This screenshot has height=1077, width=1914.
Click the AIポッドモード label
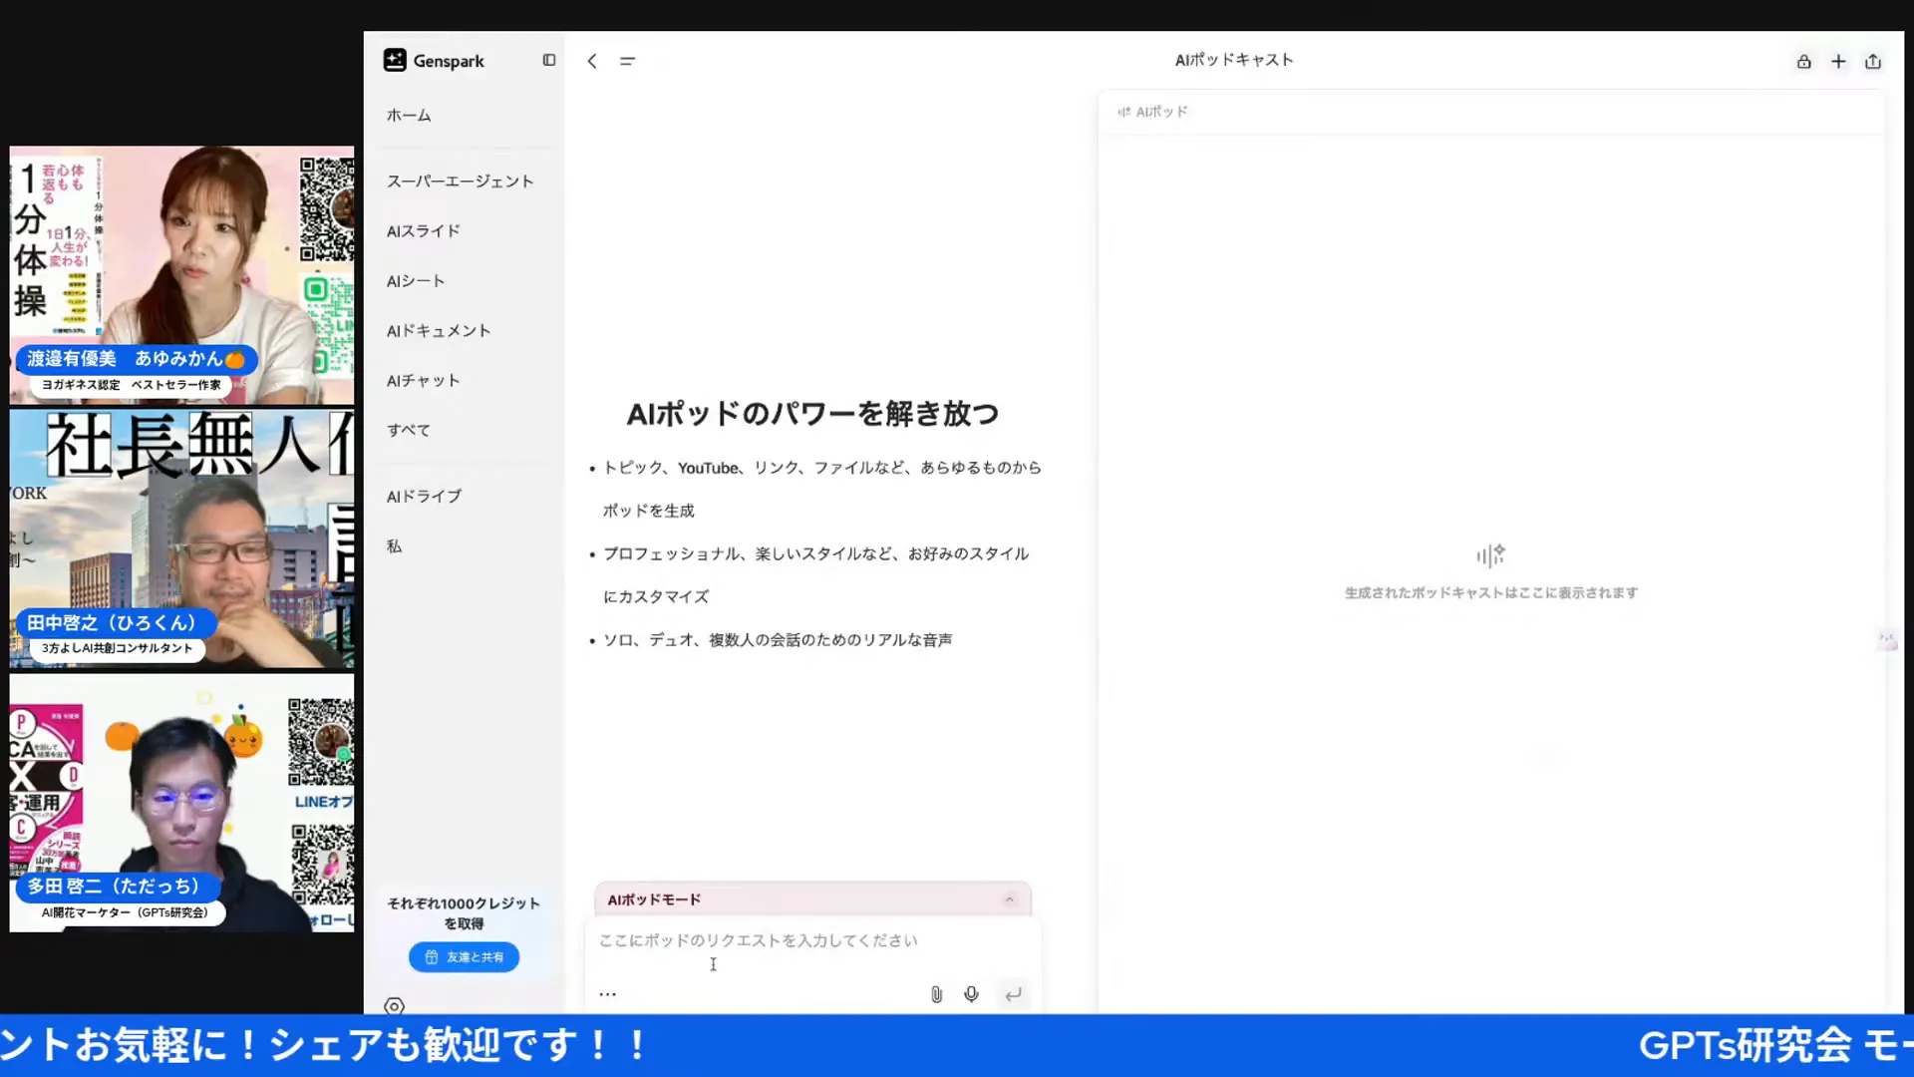coord(654,899)
